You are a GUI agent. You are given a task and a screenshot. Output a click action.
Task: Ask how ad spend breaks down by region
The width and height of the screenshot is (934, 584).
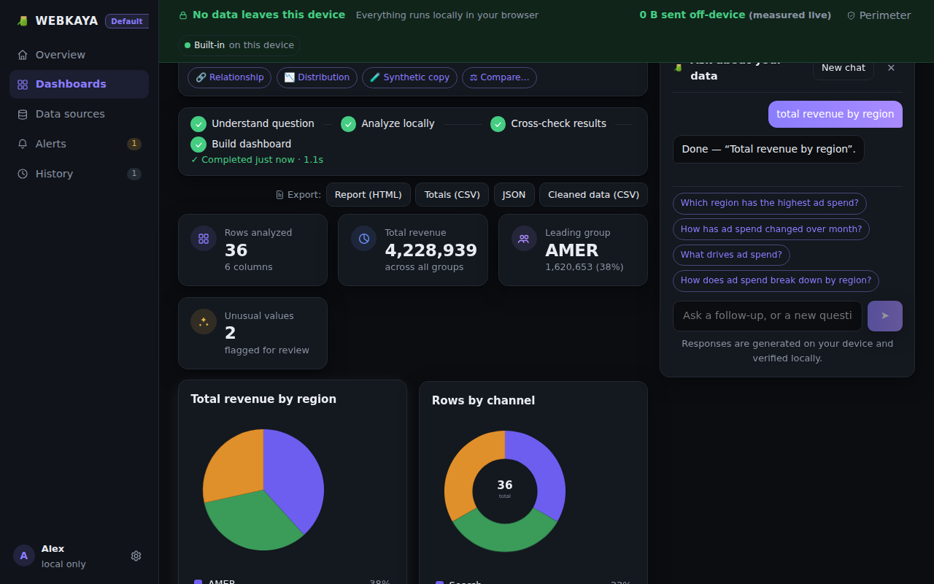776,280
